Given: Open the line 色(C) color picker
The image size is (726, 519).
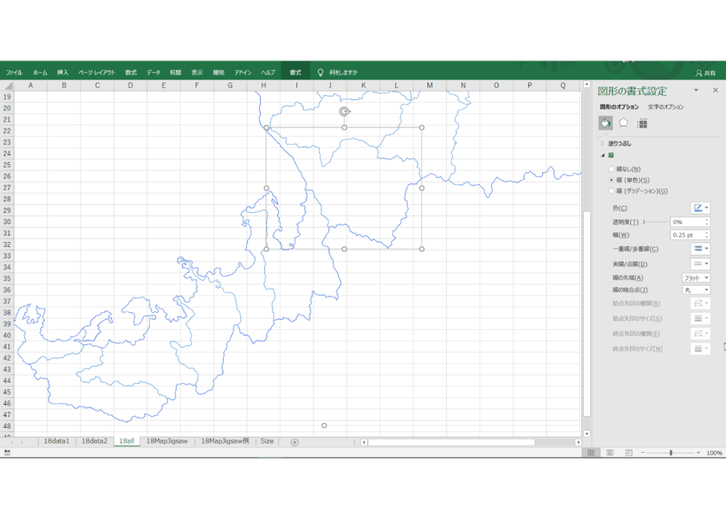Looking at the screenshot, I should coord(701,208).
